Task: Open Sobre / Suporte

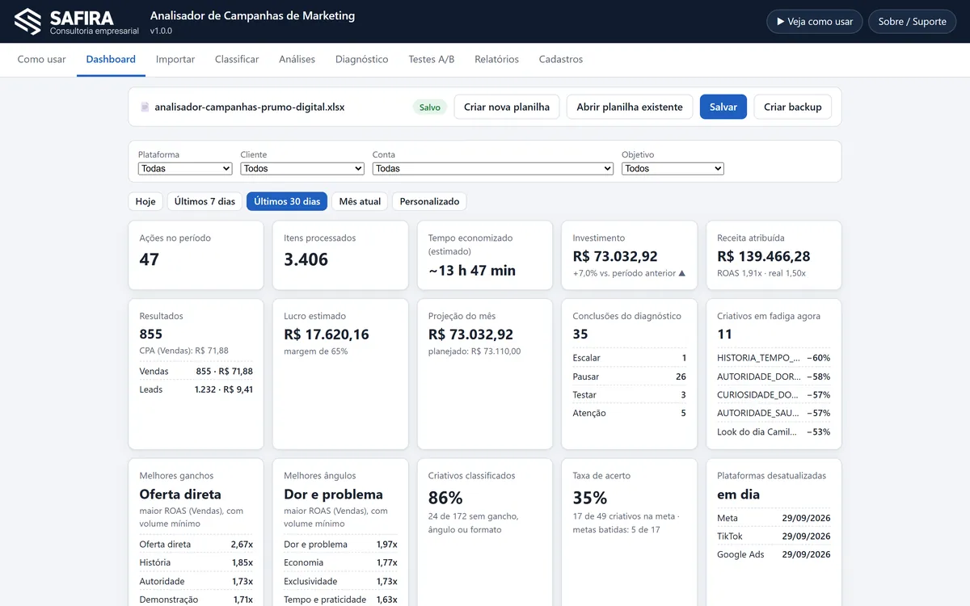Action: point(912,22)
